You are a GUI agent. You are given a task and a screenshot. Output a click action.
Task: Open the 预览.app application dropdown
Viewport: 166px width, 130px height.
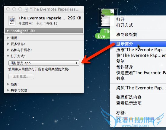44,63
